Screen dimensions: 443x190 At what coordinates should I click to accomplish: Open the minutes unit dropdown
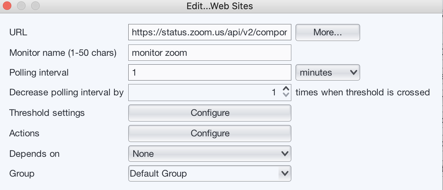(x=327, y=72)
